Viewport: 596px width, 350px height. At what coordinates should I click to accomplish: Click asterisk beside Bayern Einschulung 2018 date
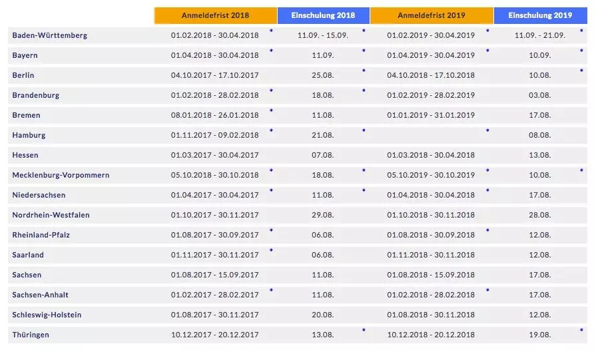click(x=364, y=51)
